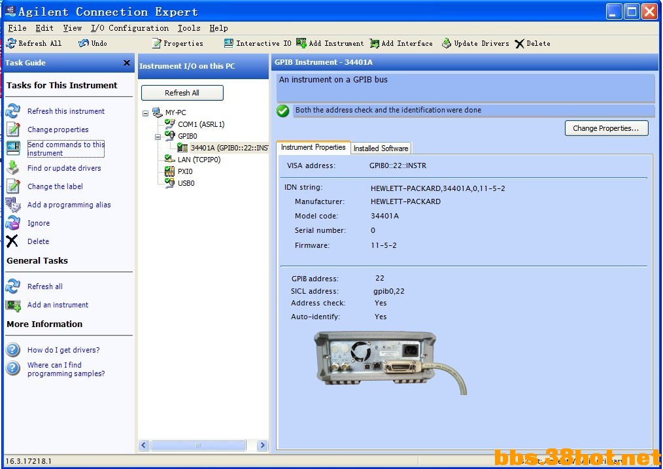This screenshot has height=469, width=663.
Task: Select COM1 (ASRL1) in the tree
Action: coord(201,124)
